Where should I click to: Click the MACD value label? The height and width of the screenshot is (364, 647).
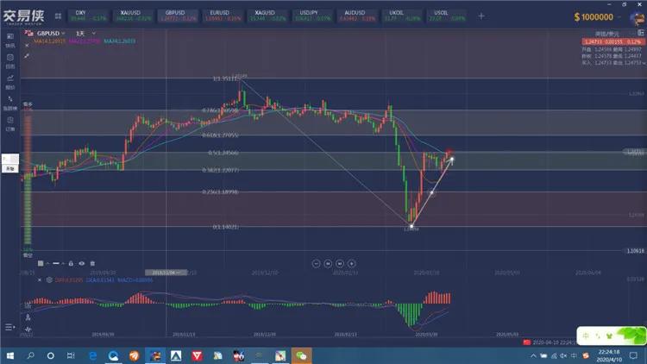pyautogui.click(x=135, y=279)
